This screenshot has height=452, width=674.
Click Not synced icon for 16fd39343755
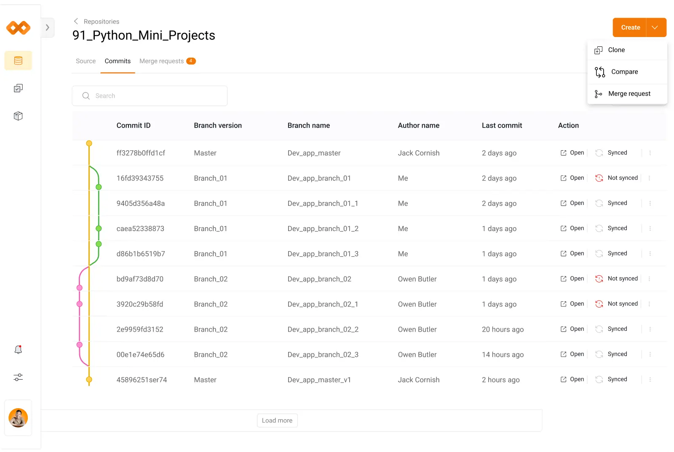599,178
